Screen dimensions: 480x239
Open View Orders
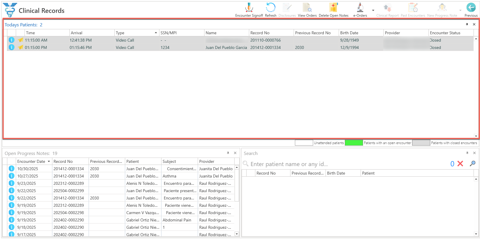click(x=307, y=10)
